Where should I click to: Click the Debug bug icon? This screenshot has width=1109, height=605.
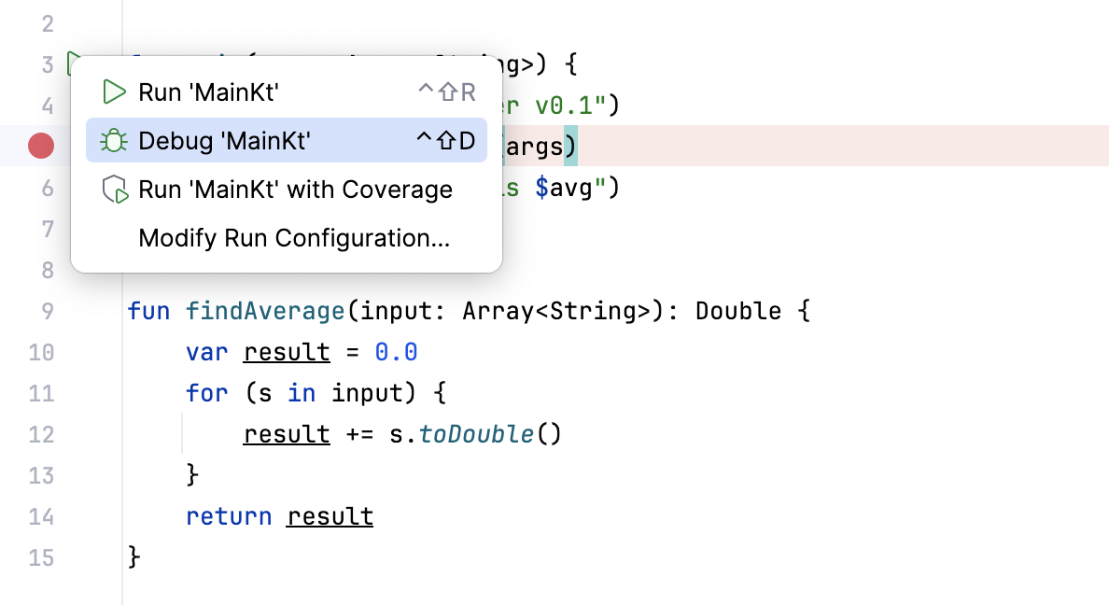(x=113, y=141)
